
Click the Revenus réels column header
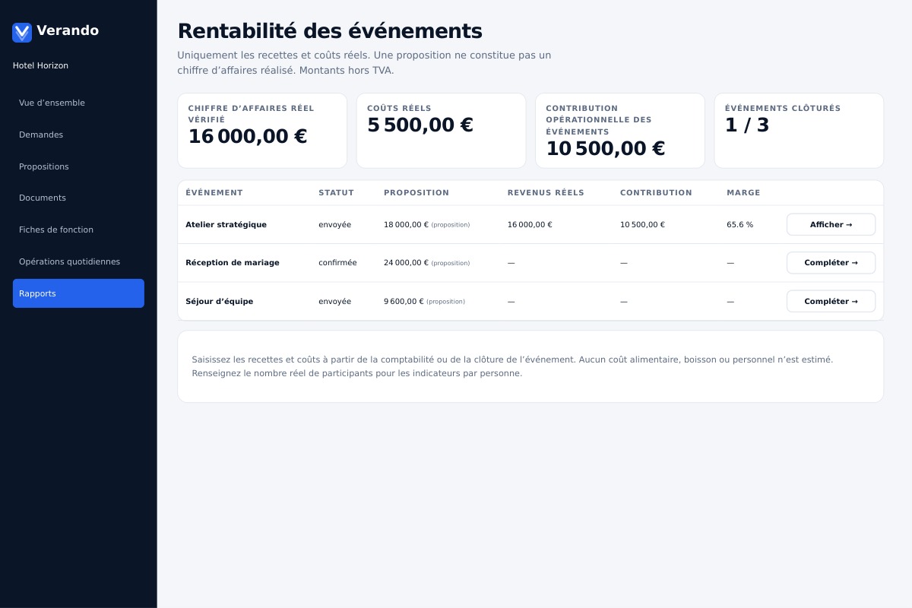(546, 193)
